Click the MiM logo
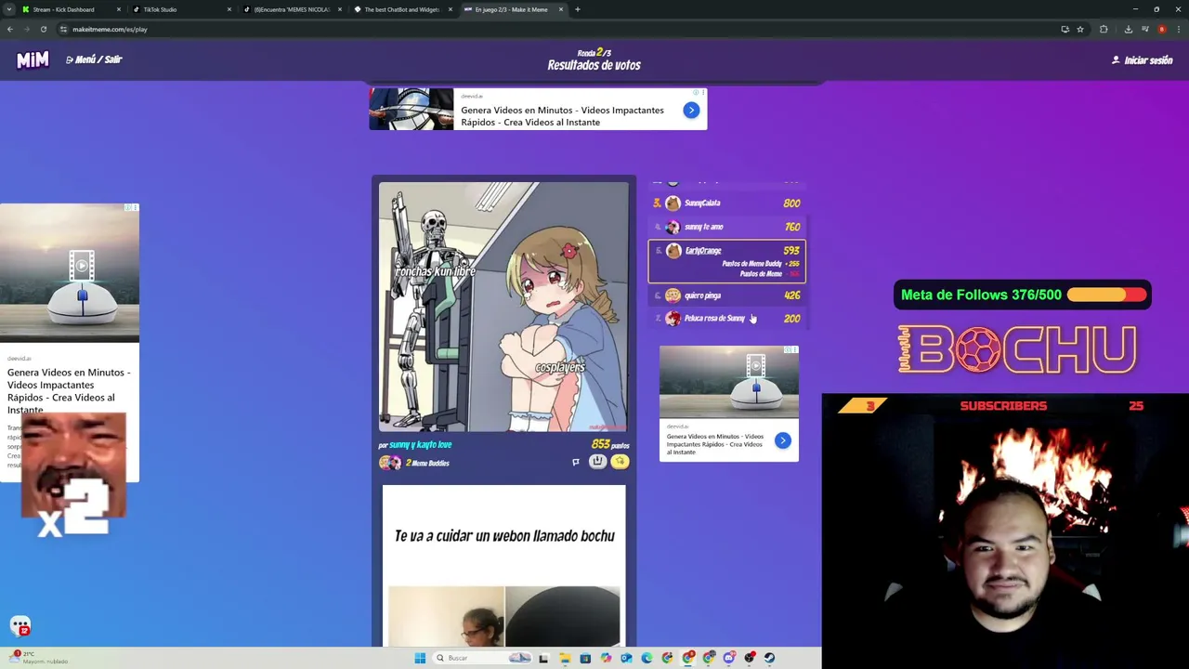Viewport: 1189px width, 669px height. [33, 60]
